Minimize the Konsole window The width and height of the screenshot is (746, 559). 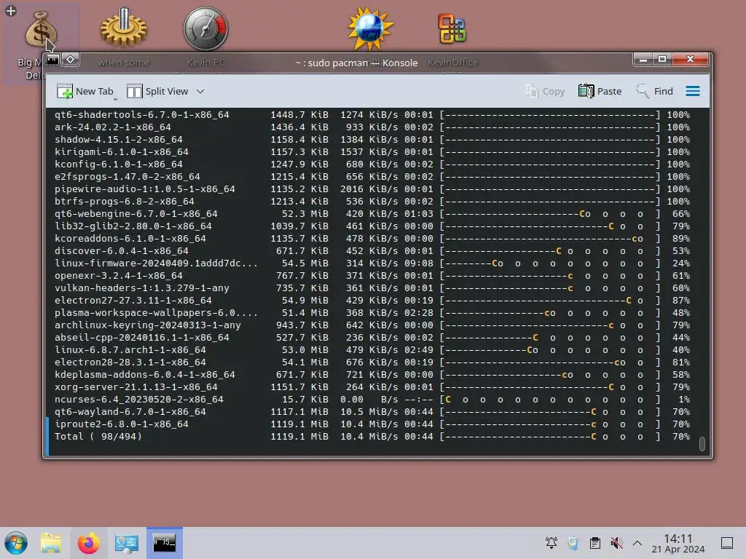pos(643,60)
